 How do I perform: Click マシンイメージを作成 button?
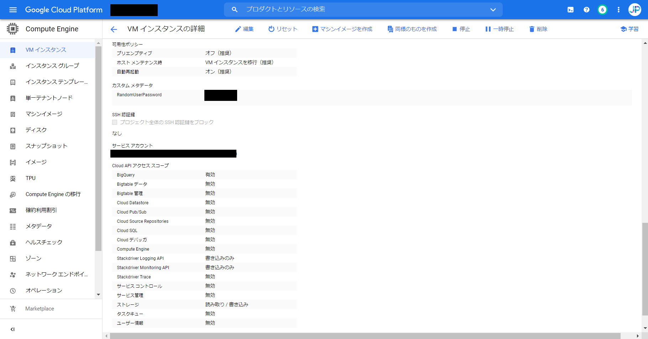coord(342,29)
